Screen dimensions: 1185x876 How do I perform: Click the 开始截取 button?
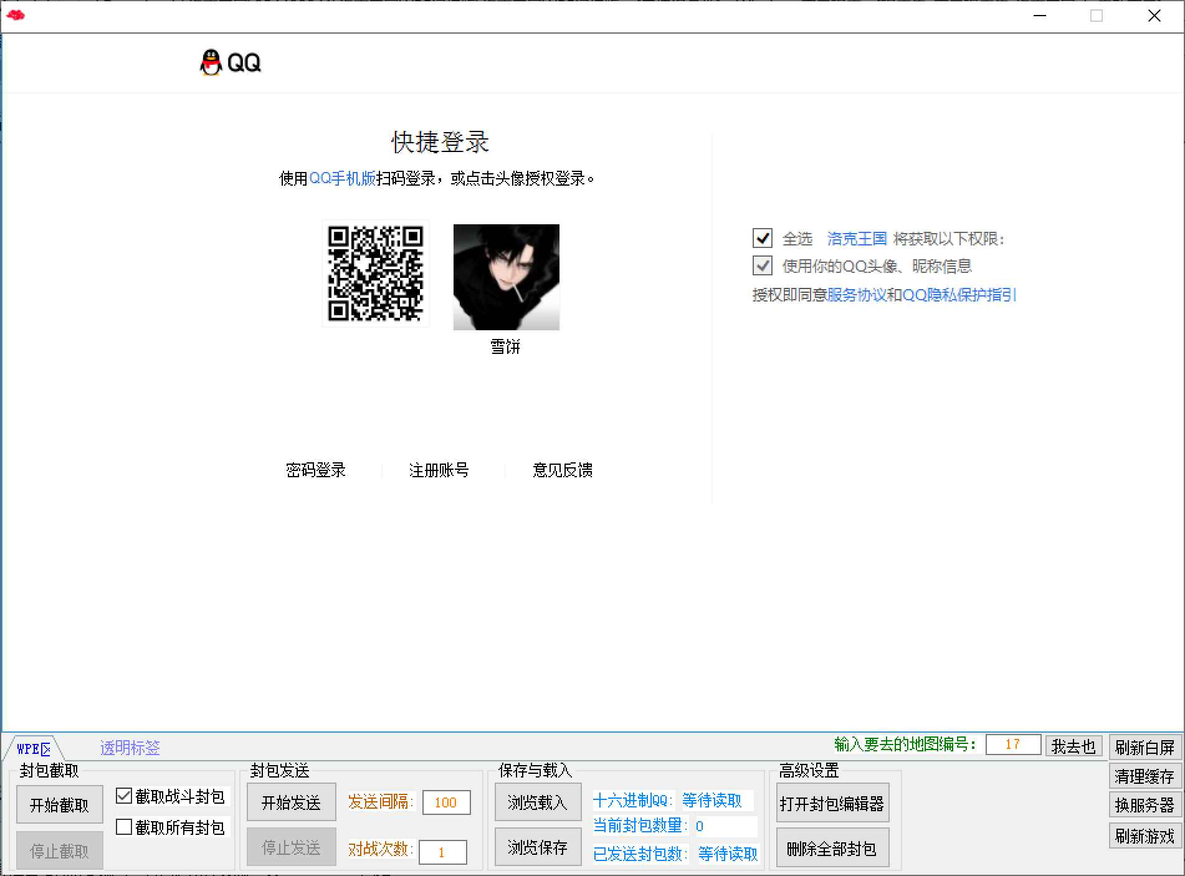click(59, 804)
